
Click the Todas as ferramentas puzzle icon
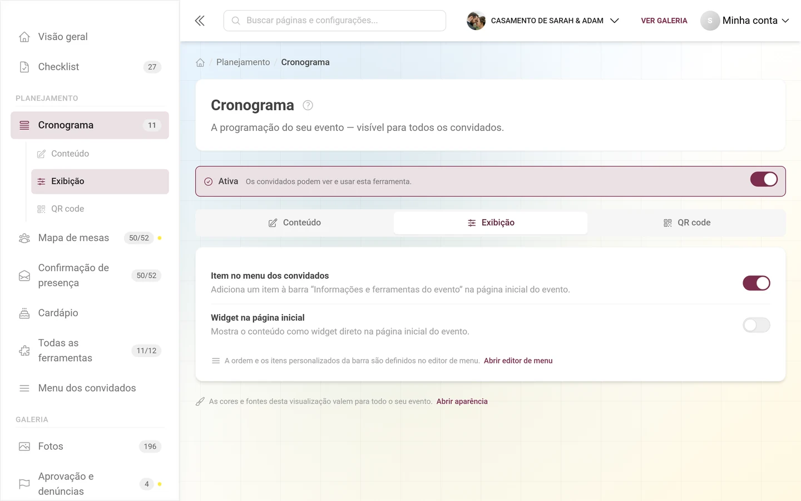coord(24,351)
